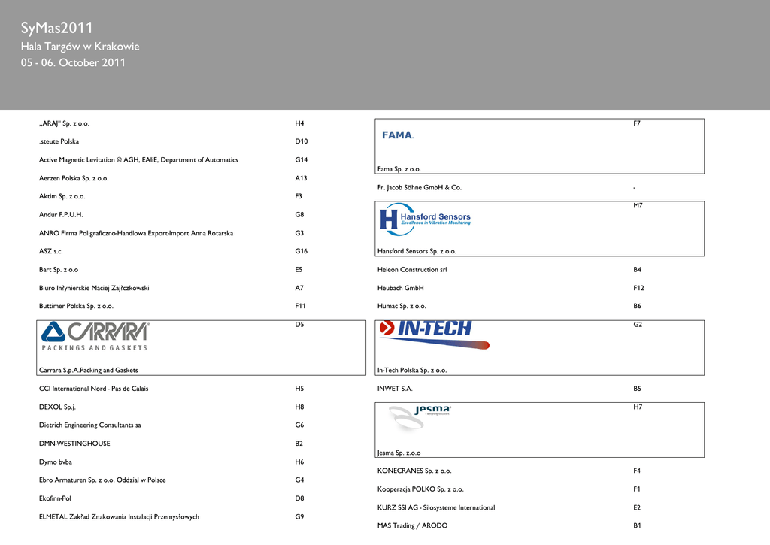This screenshot has height=545, width=770.
Task: Click the Jesma weighing solutions logo
Action: (420, 417)
